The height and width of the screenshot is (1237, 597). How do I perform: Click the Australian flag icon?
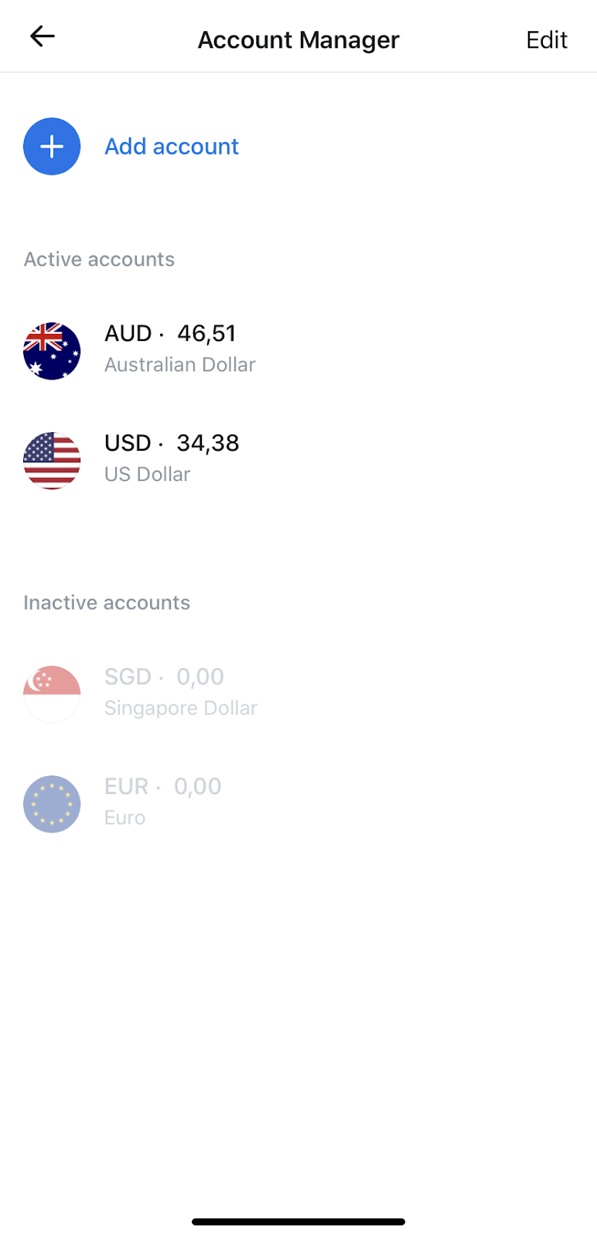point(52,351)
